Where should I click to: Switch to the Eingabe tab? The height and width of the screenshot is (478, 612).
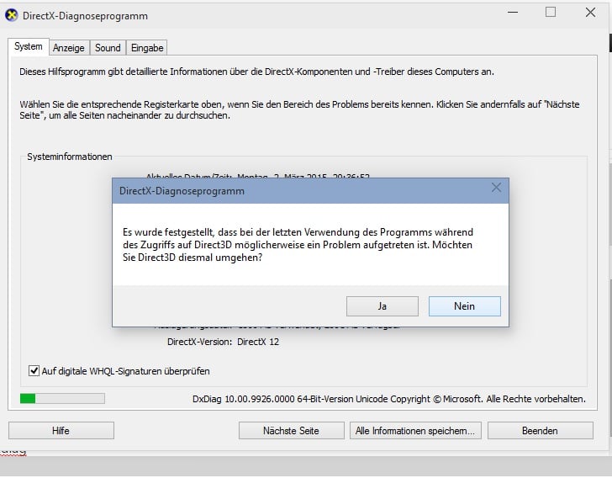tap(147, 48)
